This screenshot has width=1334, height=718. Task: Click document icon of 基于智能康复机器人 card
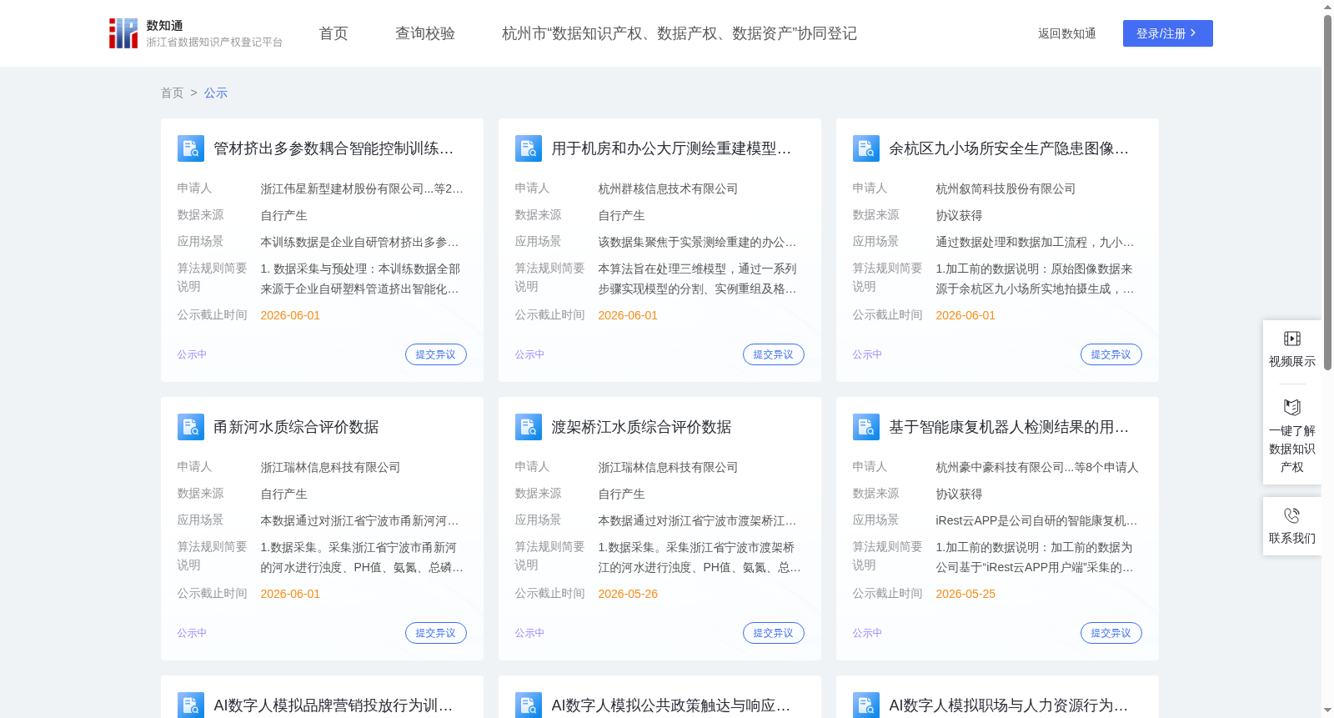pos(866,427)
